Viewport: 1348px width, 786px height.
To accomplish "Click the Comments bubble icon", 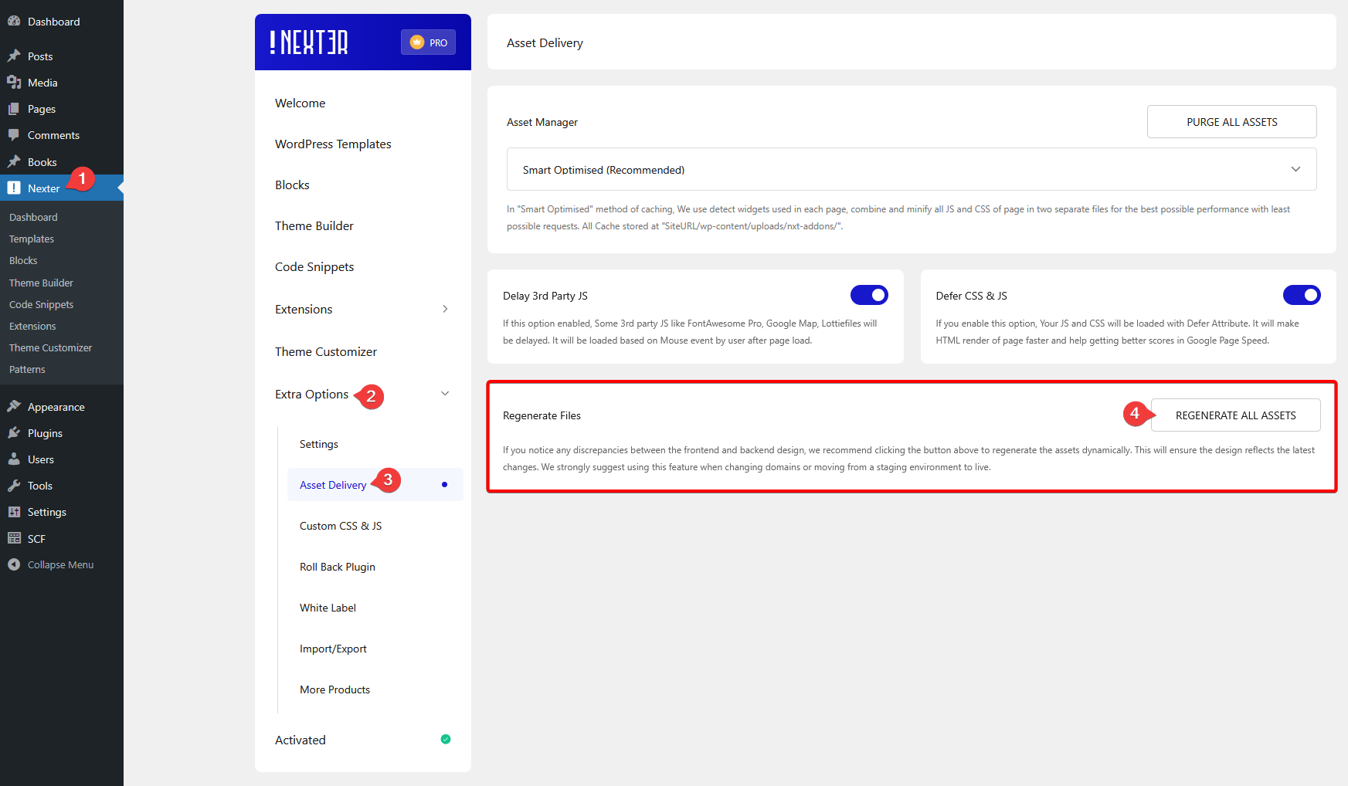I will click(x=15, y=135).
